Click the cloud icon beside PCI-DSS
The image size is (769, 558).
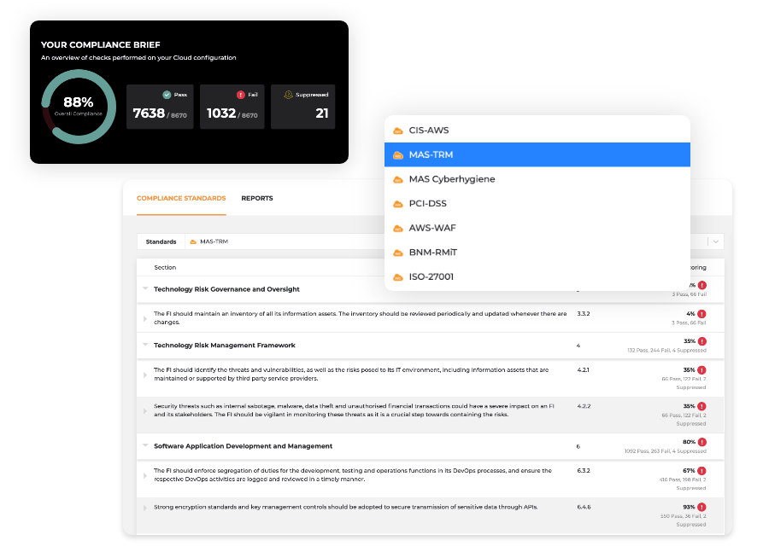[x=398, y=204]
